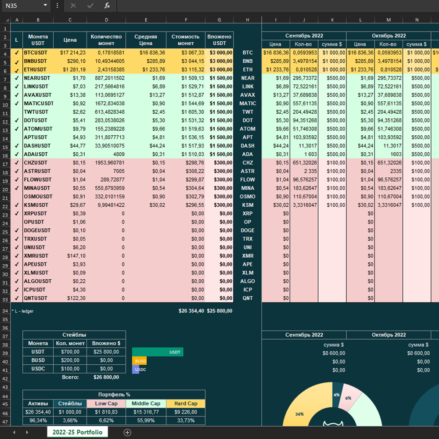439x439 pixels.
Task: Select the Low Cap header cell
Action: tap(106, 403)
